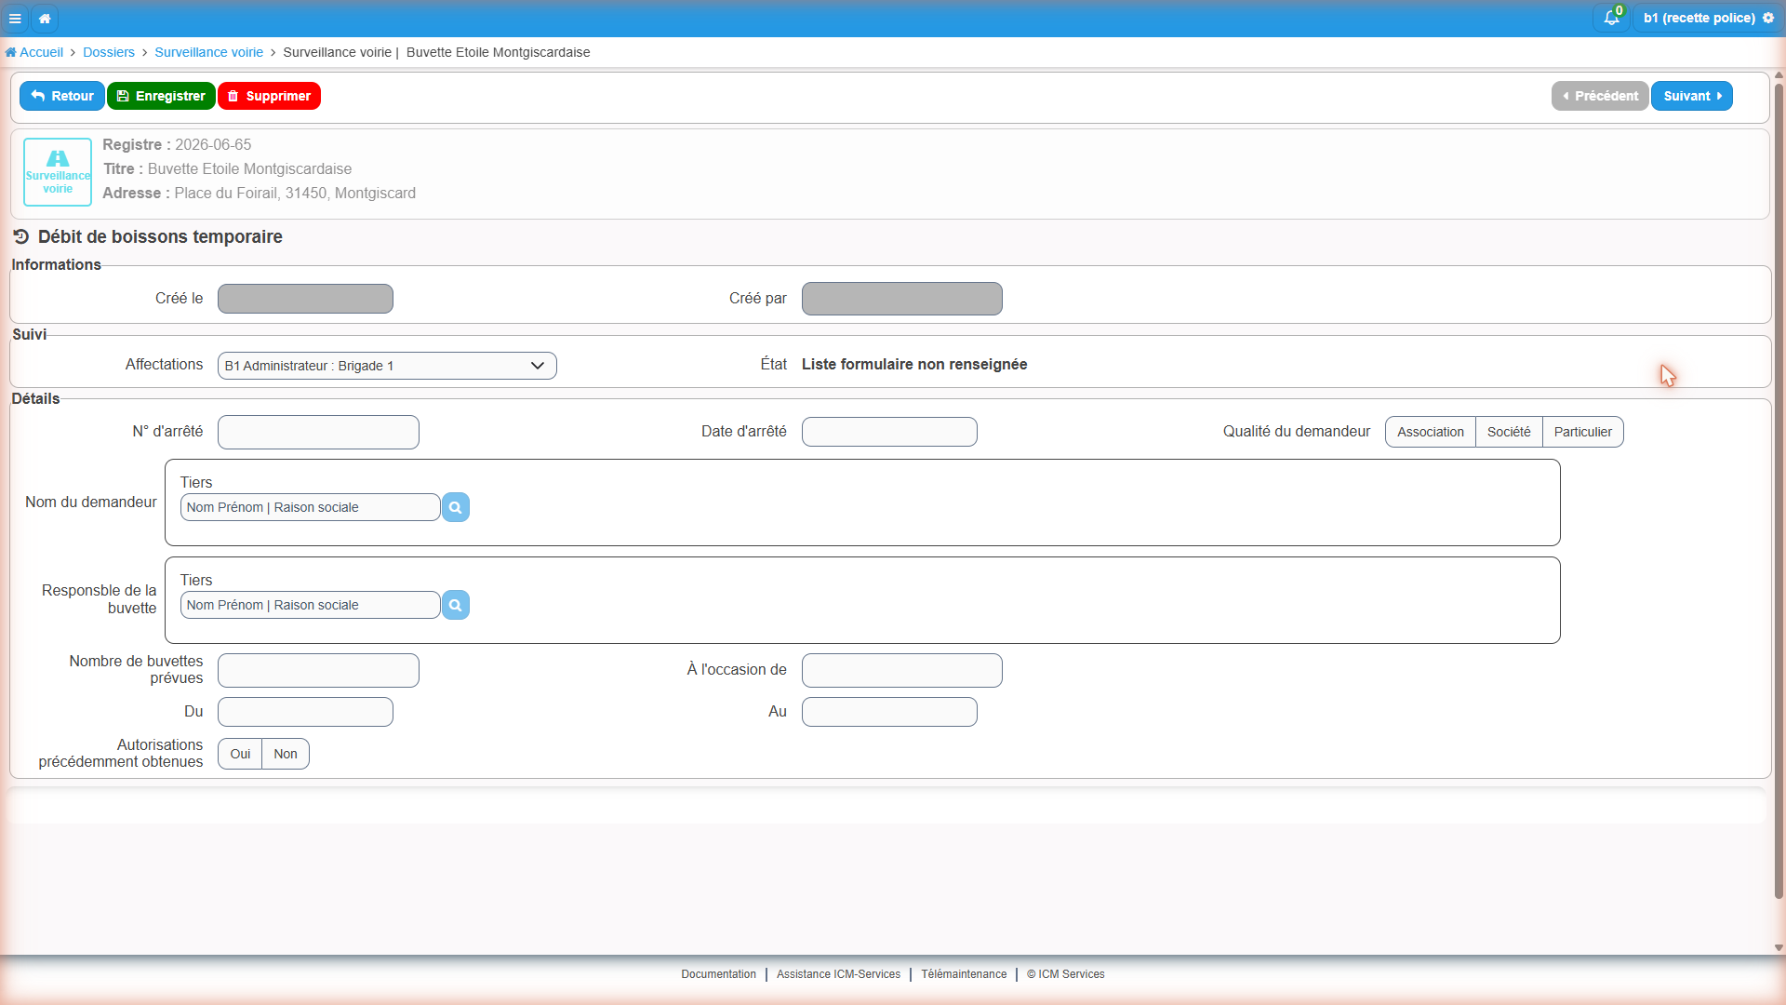1786x1005 pixels.
Task: Go to home via house icon
Action: point(45,18)
